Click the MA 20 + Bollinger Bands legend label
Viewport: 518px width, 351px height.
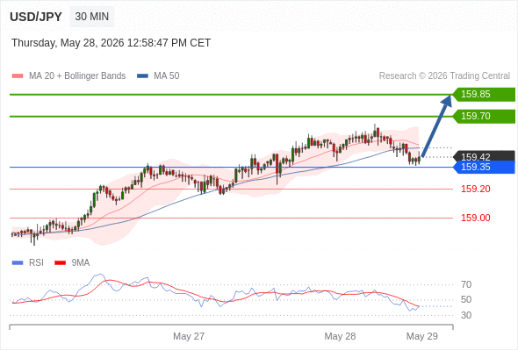pos(77,76)
